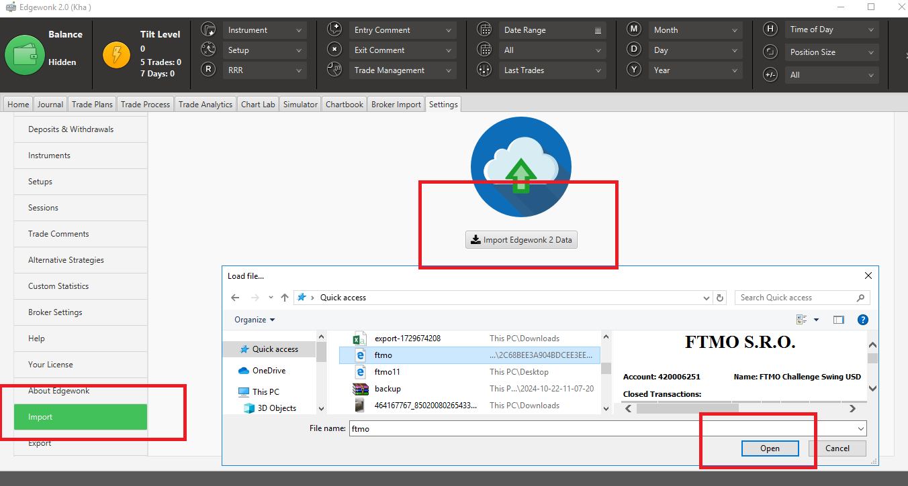The width and height of the screenshot is (908, 486).
Task: Cancel the Load file dialog
Action: tap(837, 448)
